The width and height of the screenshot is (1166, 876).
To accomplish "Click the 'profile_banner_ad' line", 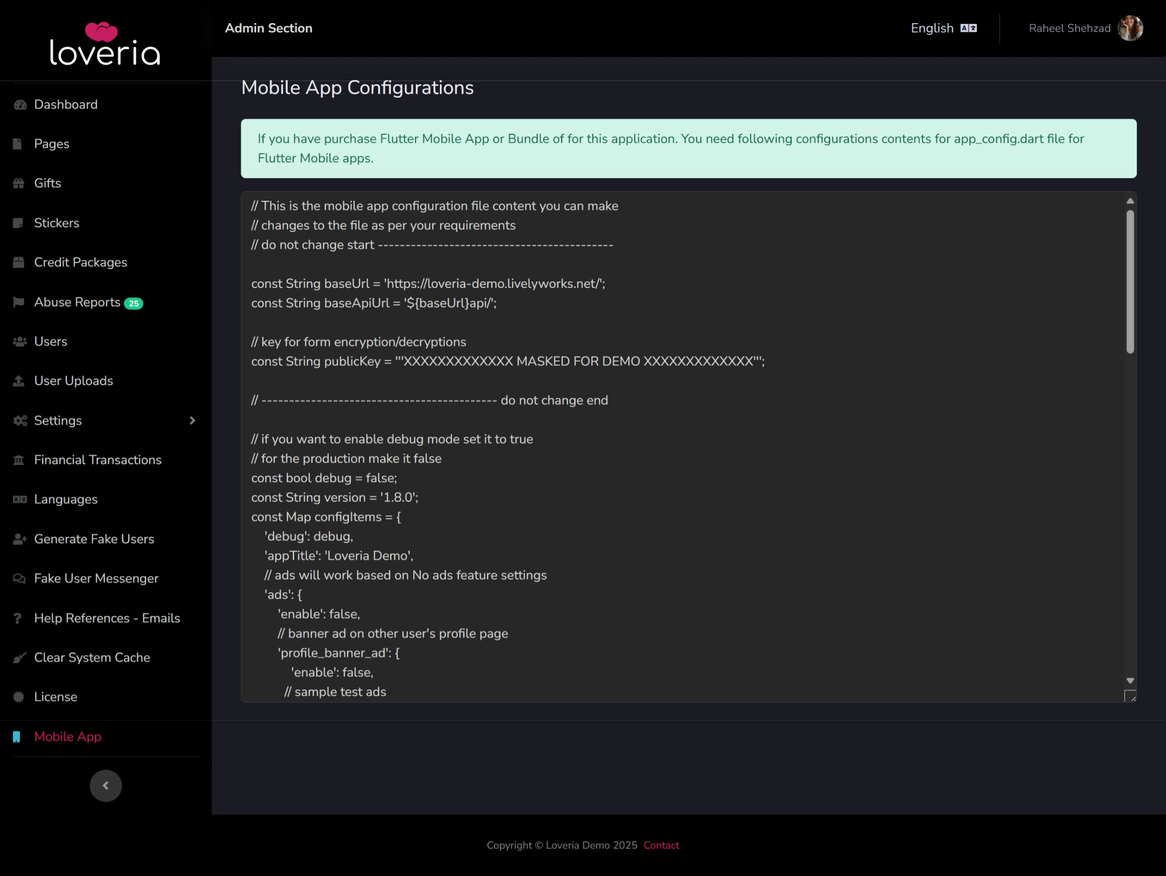I will click(339, 653).
